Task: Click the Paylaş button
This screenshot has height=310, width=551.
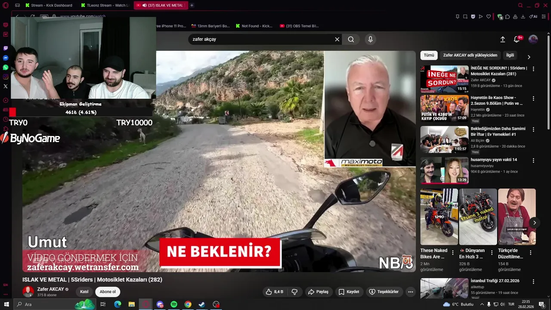Action: [318, 292]
